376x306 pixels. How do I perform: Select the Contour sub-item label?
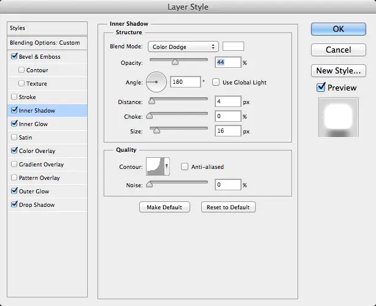click(x=37, y=70)
